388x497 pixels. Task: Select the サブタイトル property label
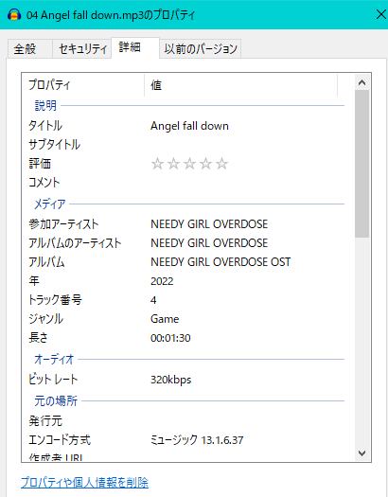pyautogui.click(x=55, y=145)
